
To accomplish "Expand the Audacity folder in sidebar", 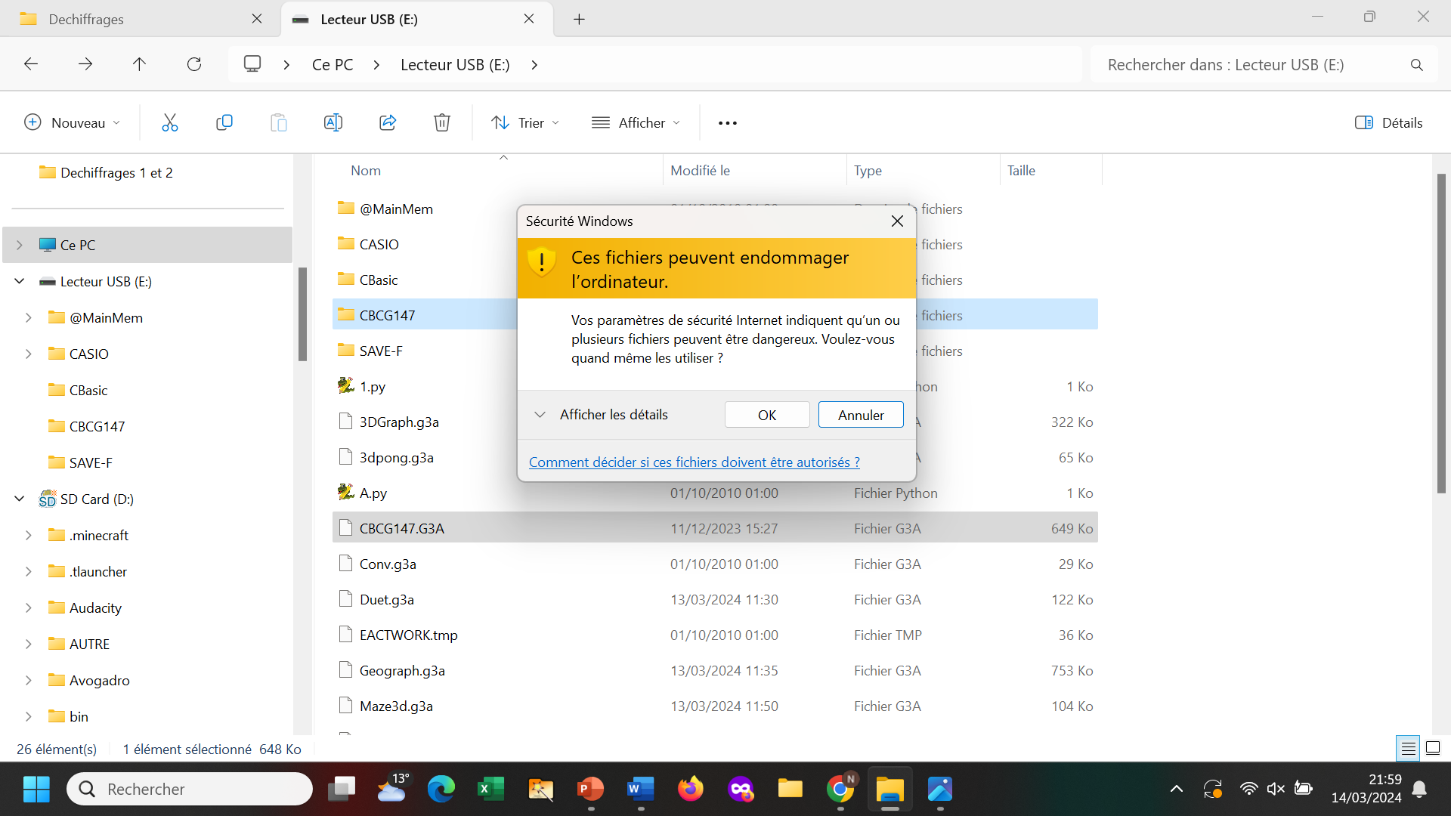I will point(29,607).
